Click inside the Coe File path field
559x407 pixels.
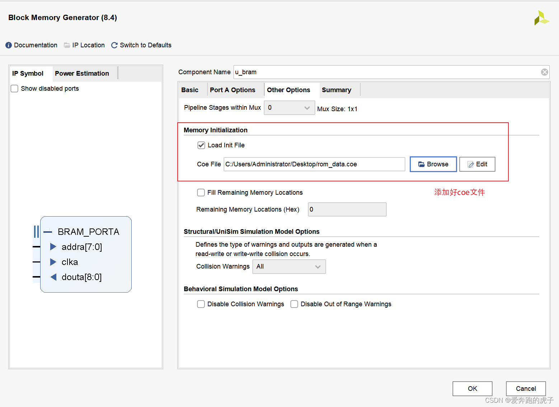(x=314, y=164)
